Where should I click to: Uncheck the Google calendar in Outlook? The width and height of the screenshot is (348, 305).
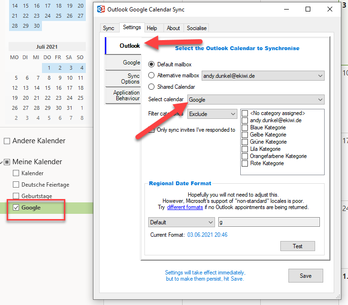pos(16,208)
